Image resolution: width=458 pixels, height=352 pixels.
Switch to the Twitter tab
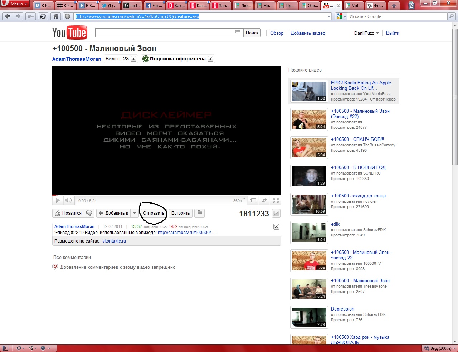(x=109, y=5)
